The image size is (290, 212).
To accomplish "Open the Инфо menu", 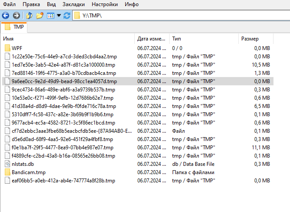I will [x=132, y=4].
